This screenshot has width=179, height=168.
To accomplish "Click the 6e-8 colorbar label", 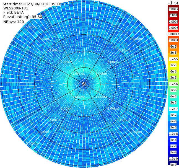I will coord(173,121).
